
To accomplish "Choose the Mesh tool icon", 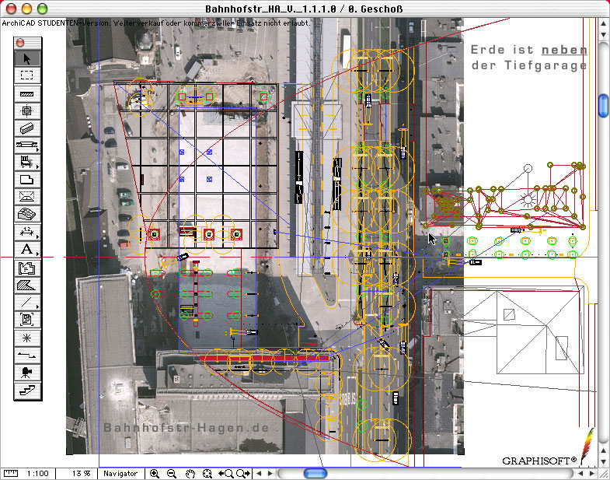I will [x=27, y=215].
